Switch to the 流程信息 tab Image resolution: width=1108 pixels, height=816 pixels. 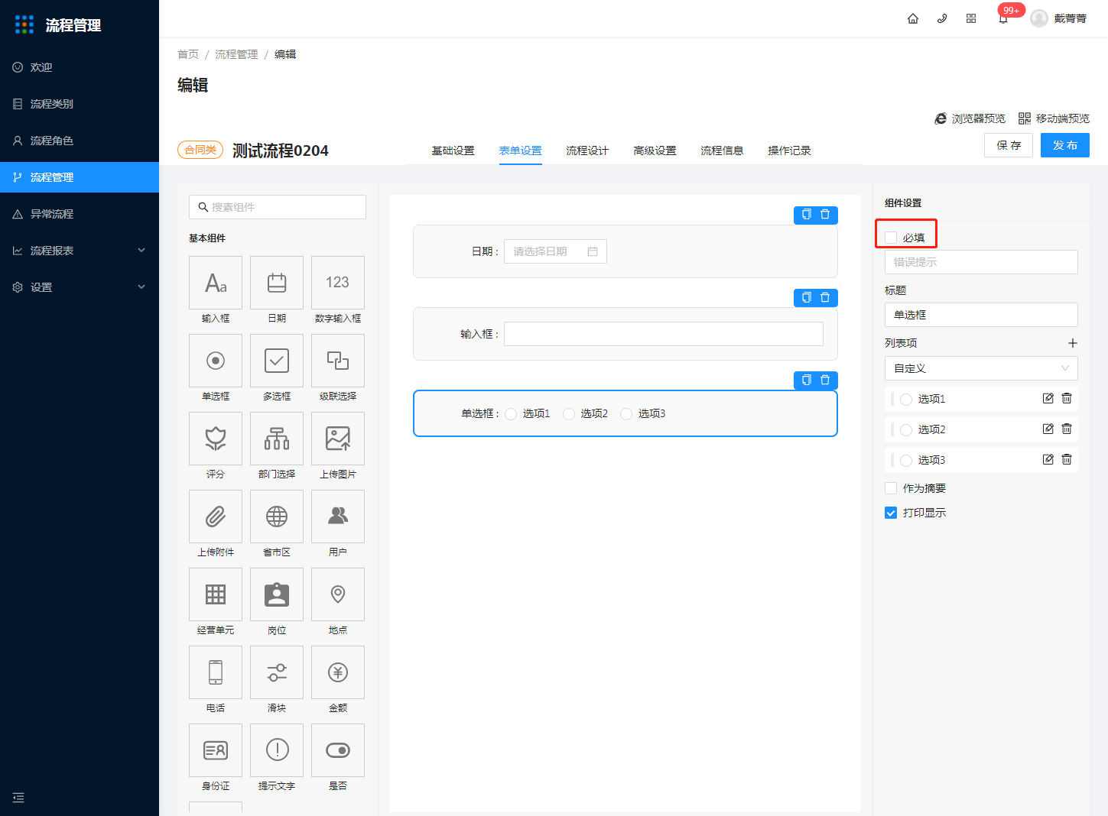coord(722,151)
